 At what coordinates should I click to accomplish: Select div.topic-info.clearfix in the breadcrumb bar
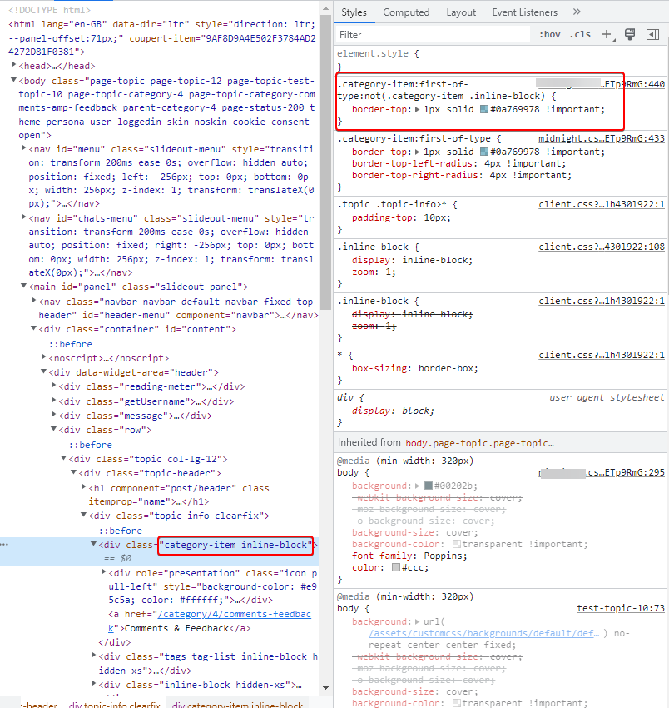114,704
